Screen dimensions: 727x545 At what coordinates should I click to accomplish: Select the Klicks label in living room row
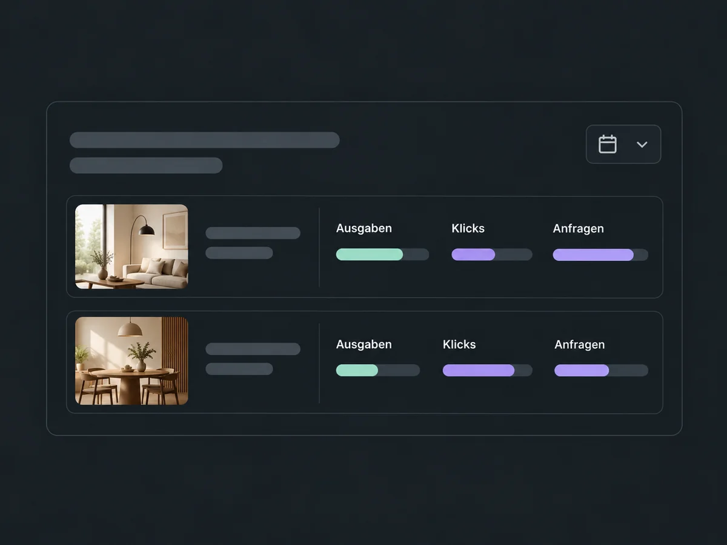pyautogui.click(x=468, y=228)
